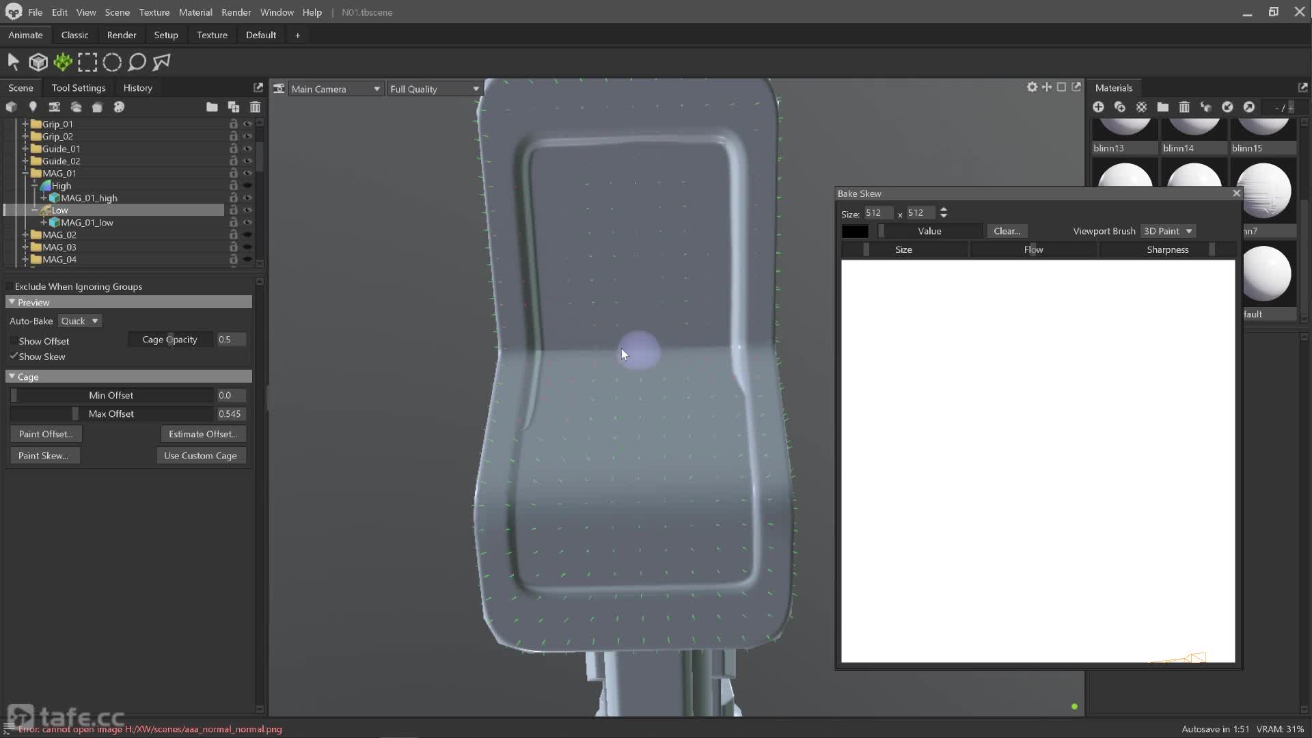
Task: Uncheck Show Skew checkbox
Action: pos(13,357)
